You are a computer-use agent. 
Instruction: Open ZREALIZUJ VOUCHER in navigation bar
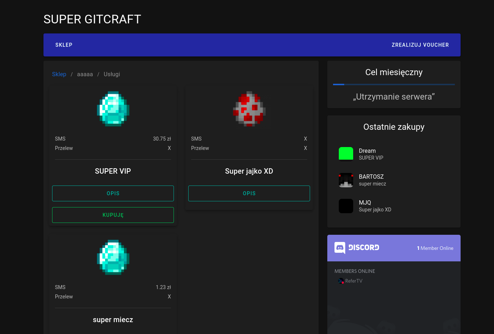coord(420,45)
